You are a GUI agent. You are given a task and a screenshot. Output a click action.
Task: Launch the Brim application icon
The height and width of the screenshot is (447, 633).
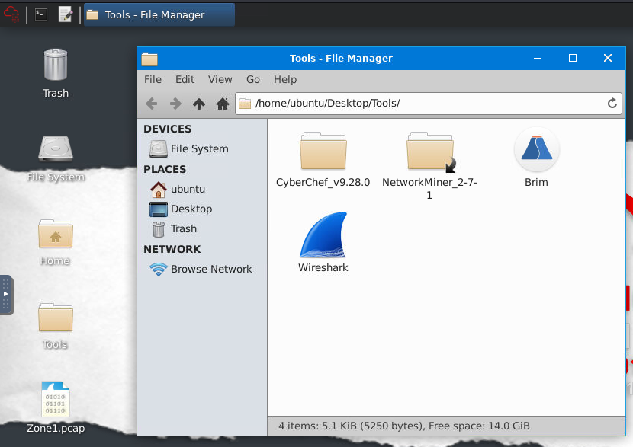[536, 149]
